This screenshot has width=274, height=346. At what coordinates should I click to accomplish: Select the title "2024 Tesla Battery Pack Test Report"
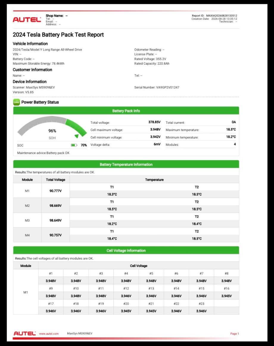pos(58,35)
